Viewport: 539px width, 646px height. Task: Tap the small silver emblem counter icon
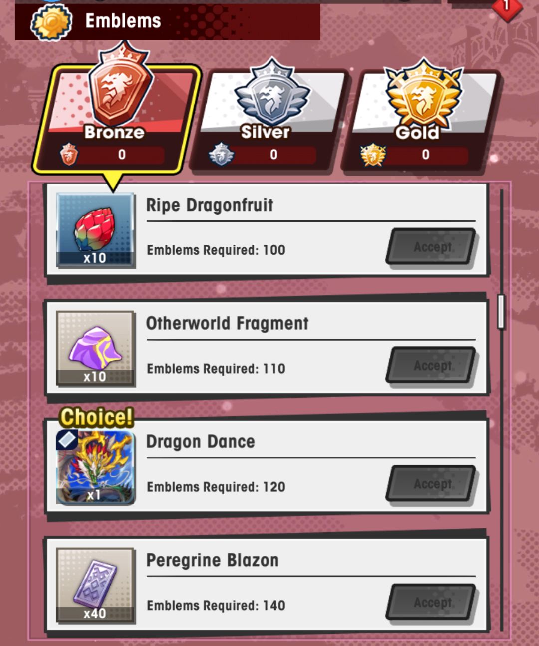[x=222, y=155]
